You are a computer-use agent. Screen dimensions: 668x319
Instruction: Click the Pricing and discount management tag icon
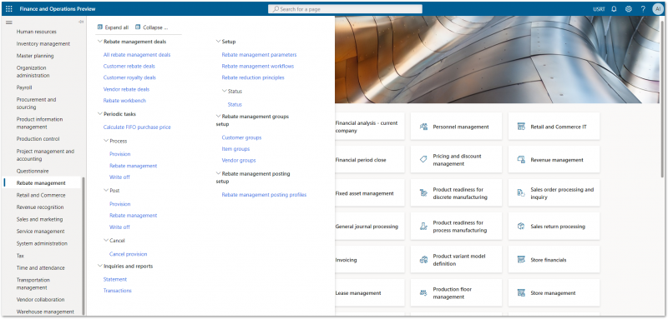(423, 160)
